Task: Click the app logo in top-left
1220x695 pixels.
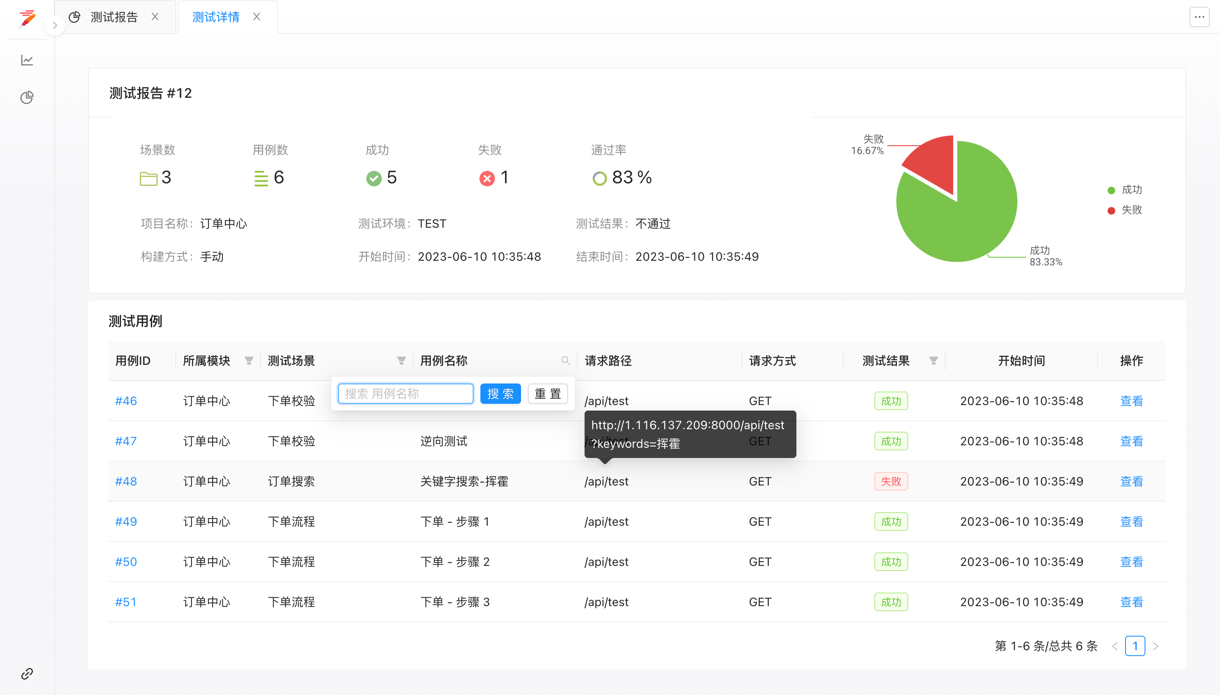Action: pos(27,19)
